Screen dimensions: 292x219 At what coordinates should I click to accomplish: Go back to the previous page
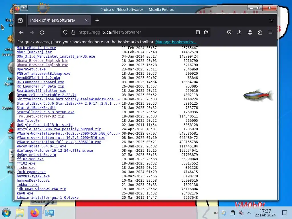pos(21,33)
